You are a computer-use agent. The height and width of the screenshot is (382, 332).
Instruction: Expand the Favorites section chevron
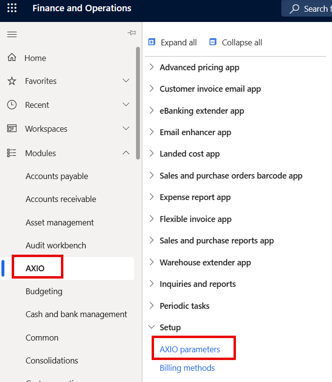[126, 80]
